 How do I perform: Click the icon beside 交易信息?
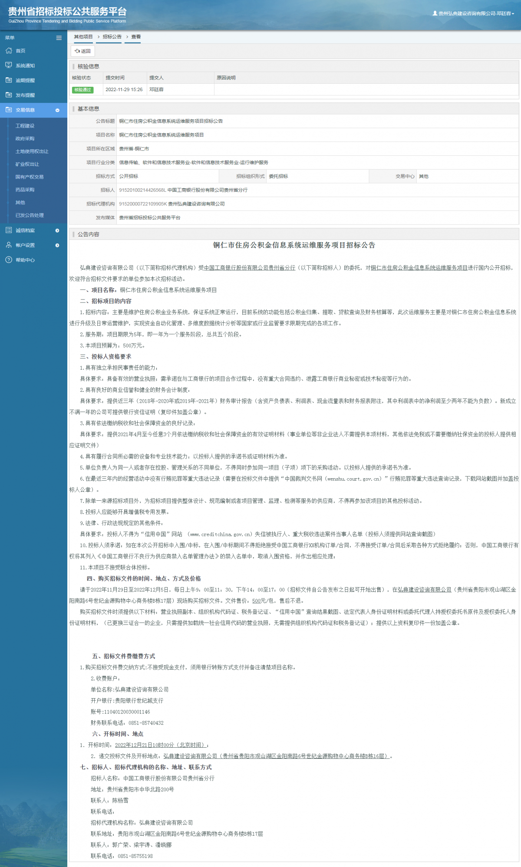[x=9, y=110]
